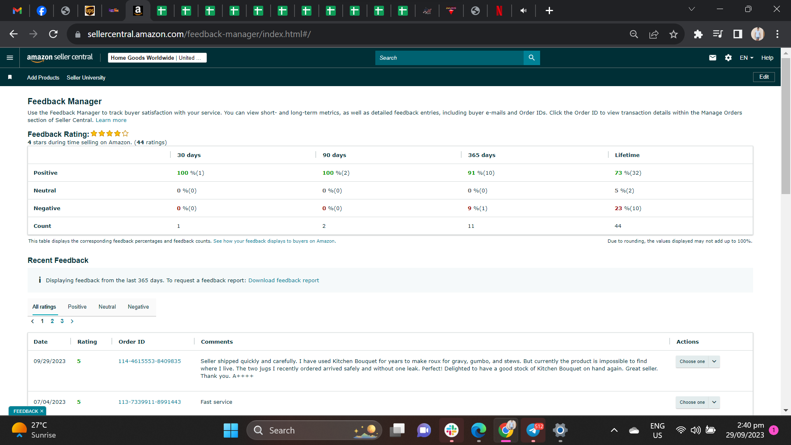Reload the current page
The height and width of the screenshot is (445, 791).
(53, 34)
